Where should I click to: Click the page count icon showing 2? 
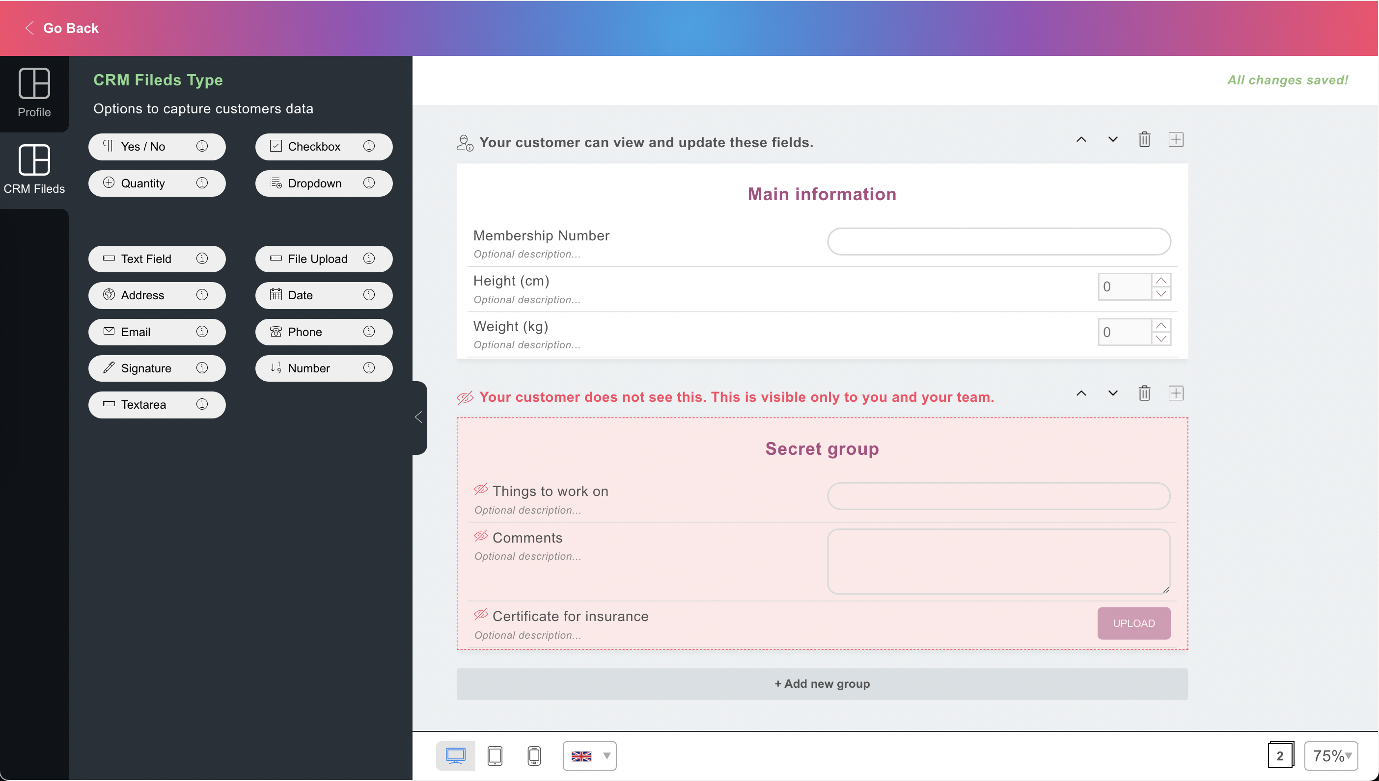point(1280,756)
